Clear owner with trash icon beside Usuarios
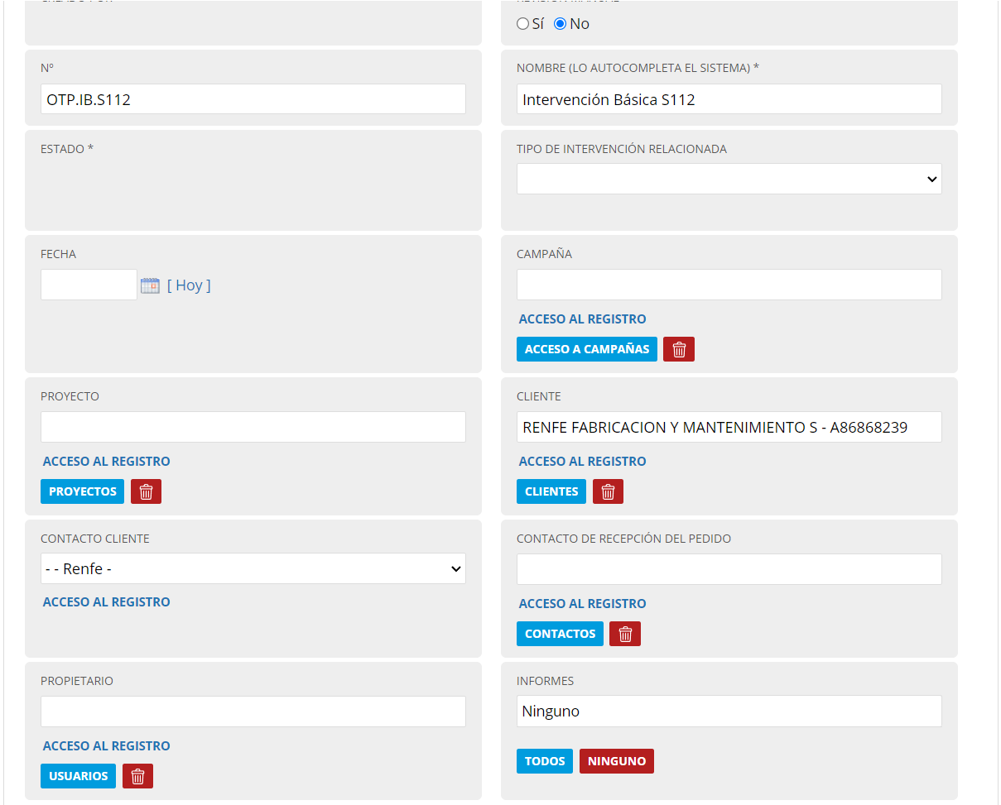 (137, 776)
